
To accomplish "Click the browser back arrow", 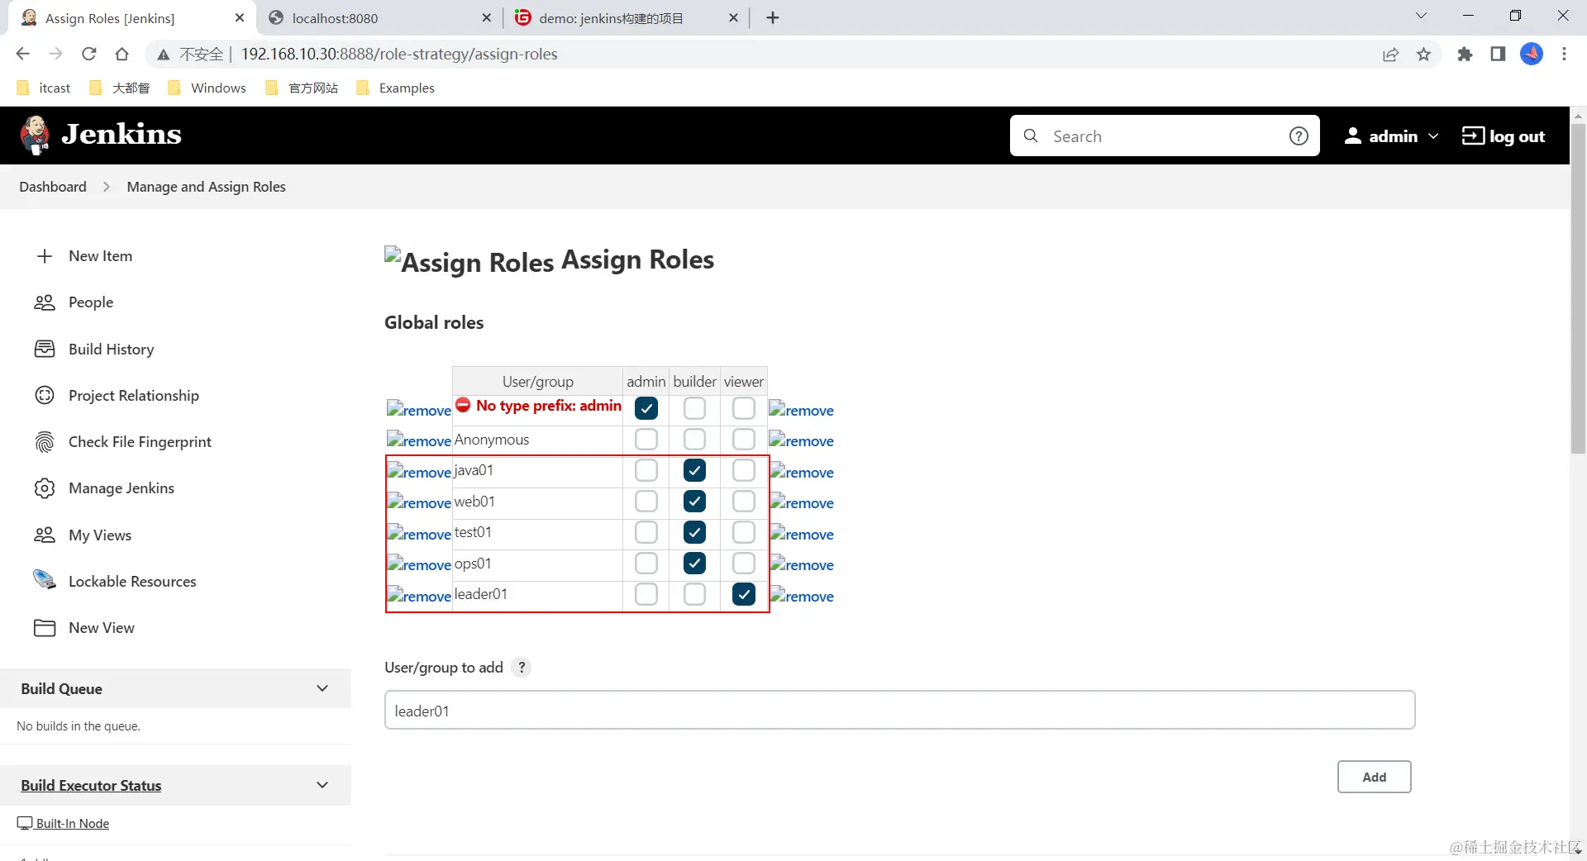I will tap(22, 54).
